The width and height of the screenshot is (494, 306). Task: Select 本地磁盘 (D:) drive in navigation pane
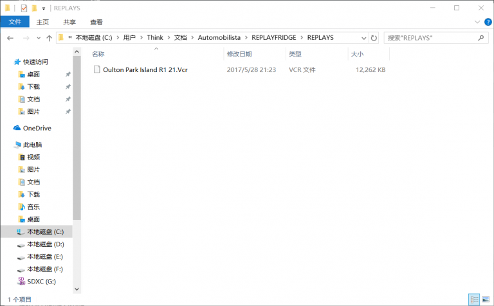point(46,244)
